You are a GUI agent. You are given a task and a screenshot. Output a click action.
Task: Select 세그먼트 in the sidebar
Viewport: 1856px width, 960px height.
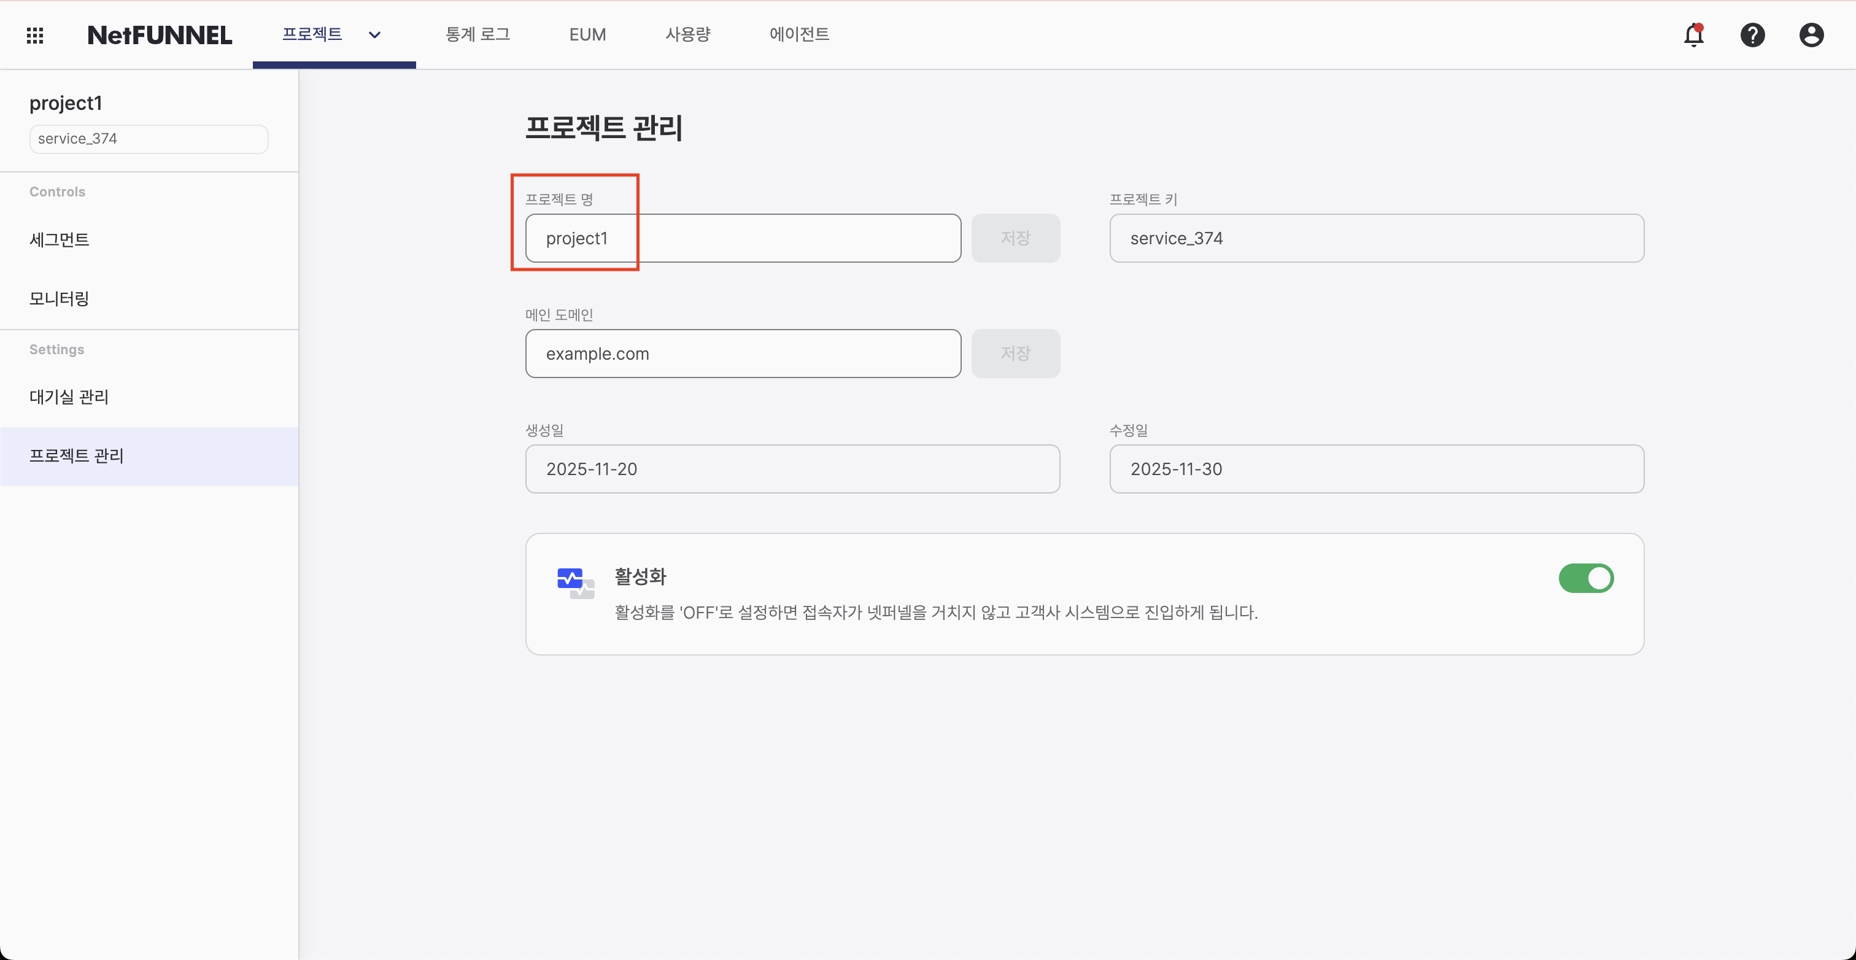[59, 239]
